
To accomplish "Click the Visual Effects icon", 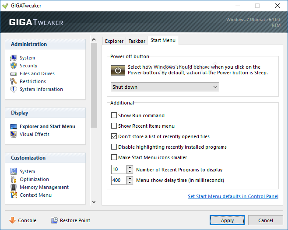I will 14,134.
